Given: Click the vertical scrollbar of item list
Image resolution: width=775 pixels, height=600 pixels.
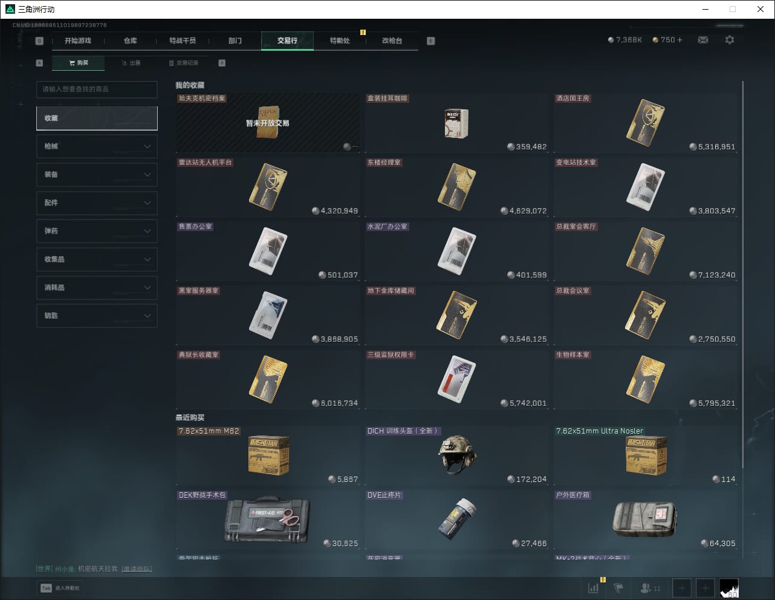Looking at the screenshot, I should (742, 272).
